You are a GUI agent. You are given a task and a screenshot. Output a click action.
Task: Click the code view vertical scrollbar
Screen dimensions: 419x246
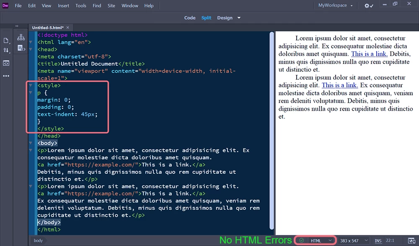pos(272,130)
